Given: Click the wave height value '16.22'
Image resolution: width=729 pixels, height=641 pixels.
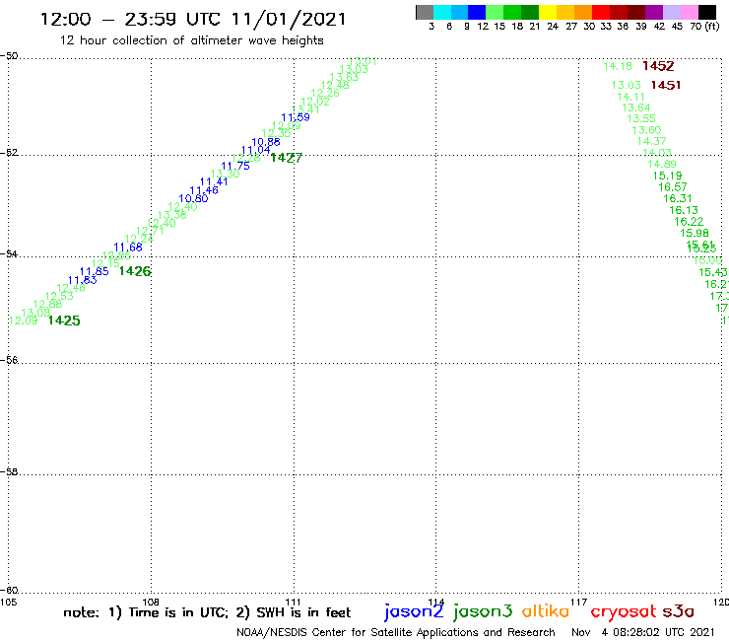Looking at the screenshot, I should coord(689,222).
